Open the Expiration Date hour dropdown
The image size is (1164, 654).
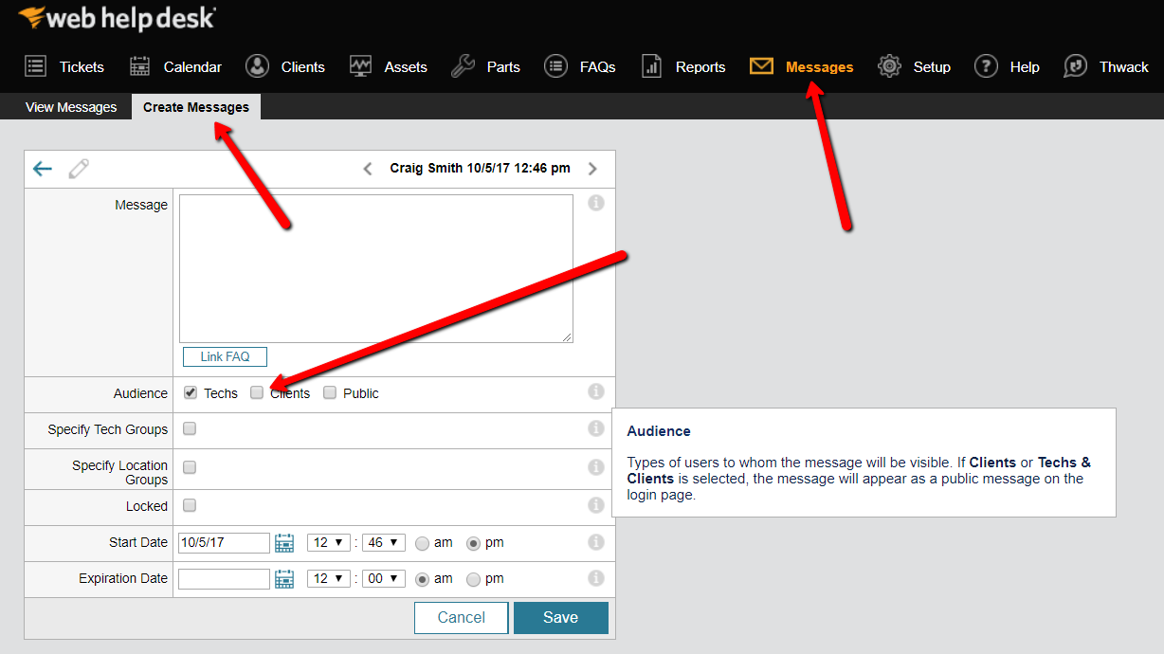(x=329, y=579)
